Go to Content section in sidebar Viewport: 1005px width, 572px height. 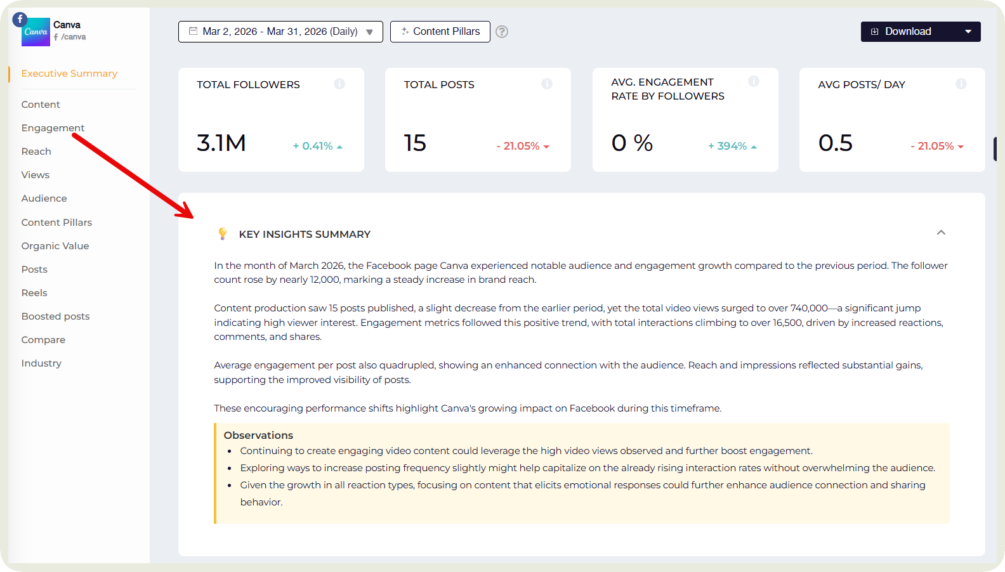[41, 105]
